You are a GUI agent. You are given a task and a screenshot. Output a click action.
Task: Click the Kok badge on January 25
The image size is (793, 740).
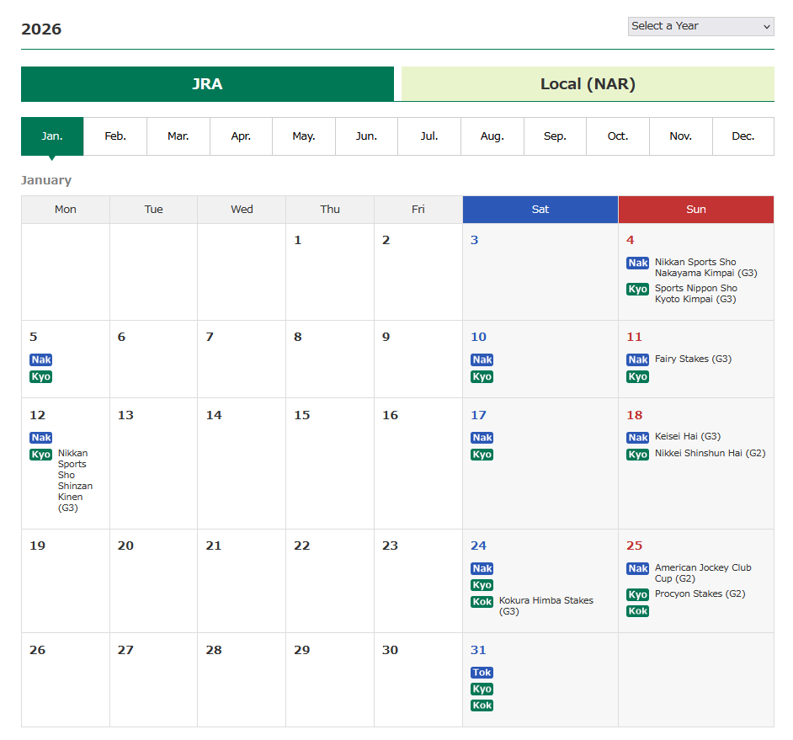coord(638,611)
